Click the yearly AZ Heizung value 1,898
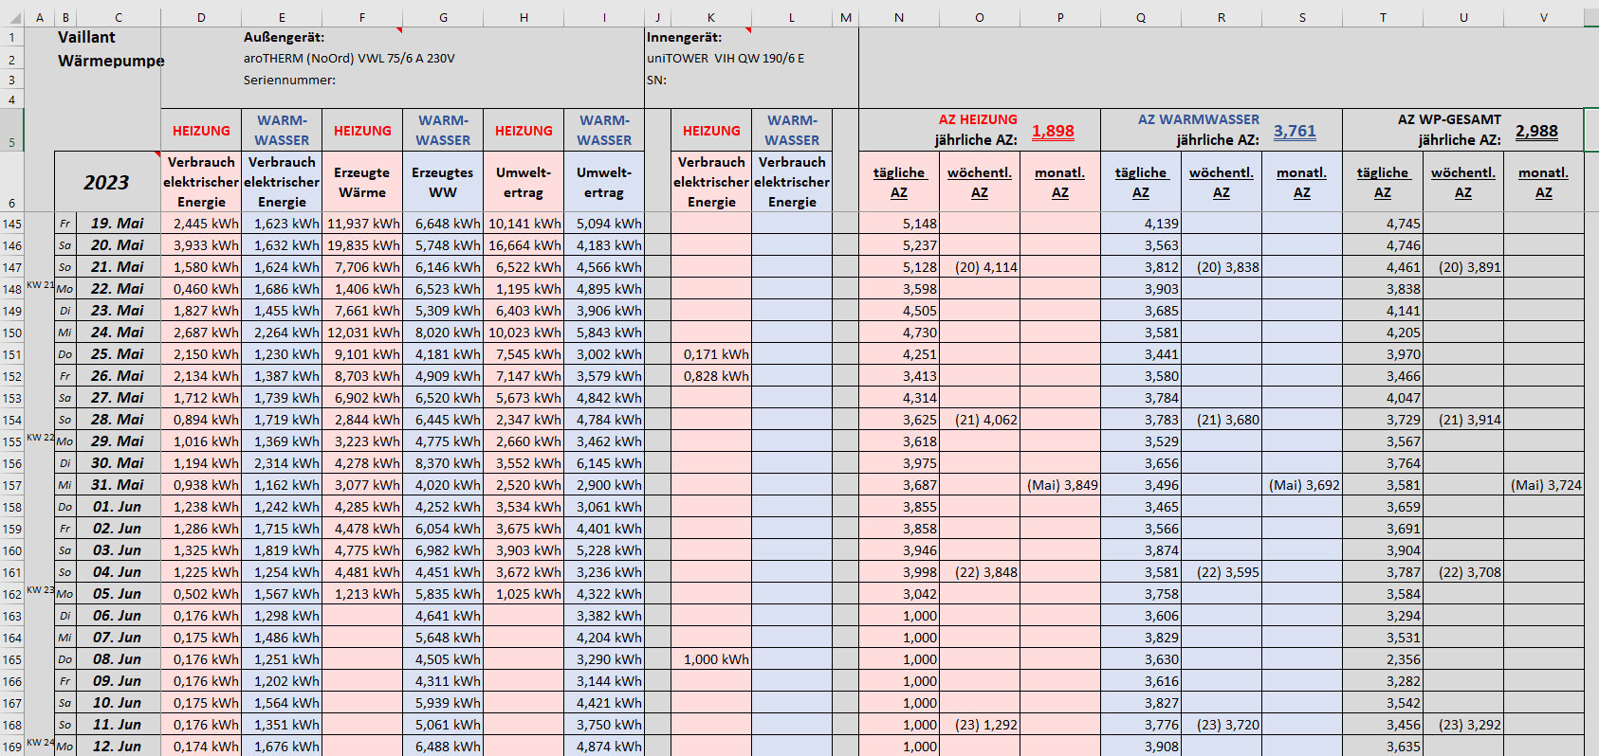Viewport: 1599px width, 756px height. click(1053, 131)
